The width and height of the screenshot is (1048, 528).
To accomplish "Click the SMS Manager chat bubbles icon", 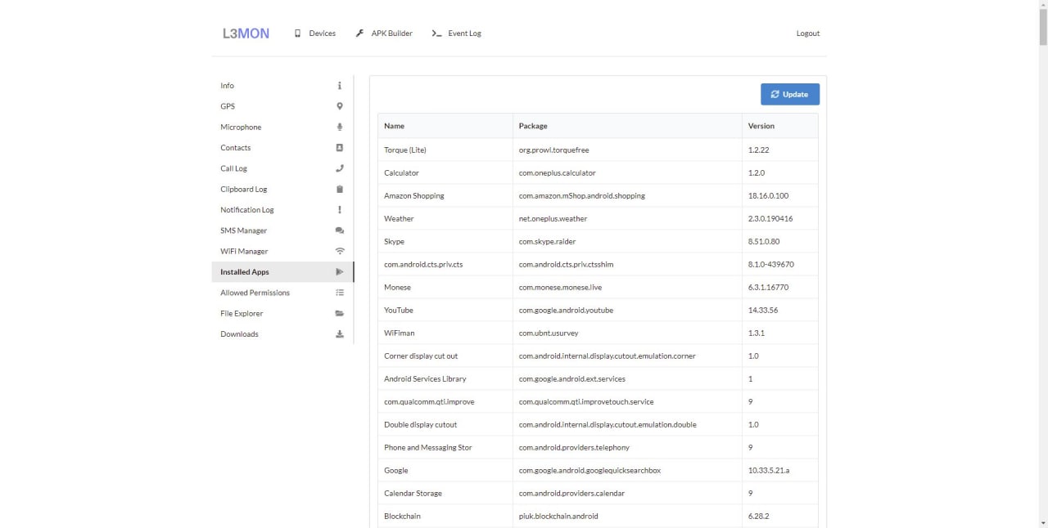I will (340, 230).
